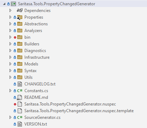Click the Utils folder icon
The height and width of the screenshot is (128, 147).
(x=20, y=77)
